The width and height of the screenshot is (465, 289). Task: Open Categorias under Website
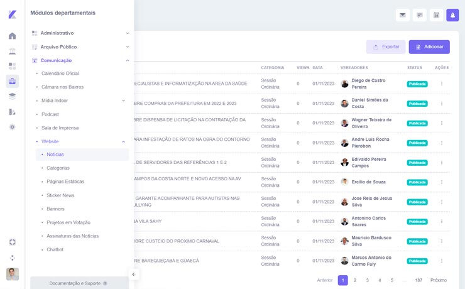click(x=58, y=168)
